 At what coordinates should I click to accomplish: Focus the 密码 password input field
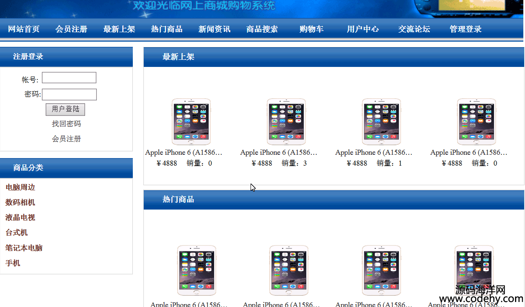pos(70,95)
